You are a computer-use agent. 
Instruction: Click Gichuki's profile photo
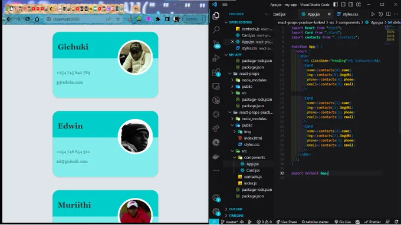(135, 57)
